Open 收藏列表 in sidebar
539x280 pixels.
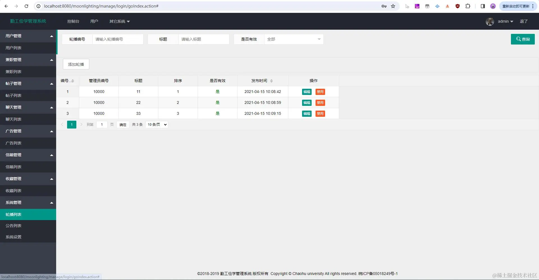[x=28, y=191]
